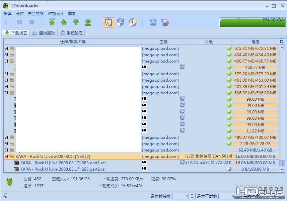Expand the 579.20 MB package row
Screen dimensions: 287x201
pos(6,74)
